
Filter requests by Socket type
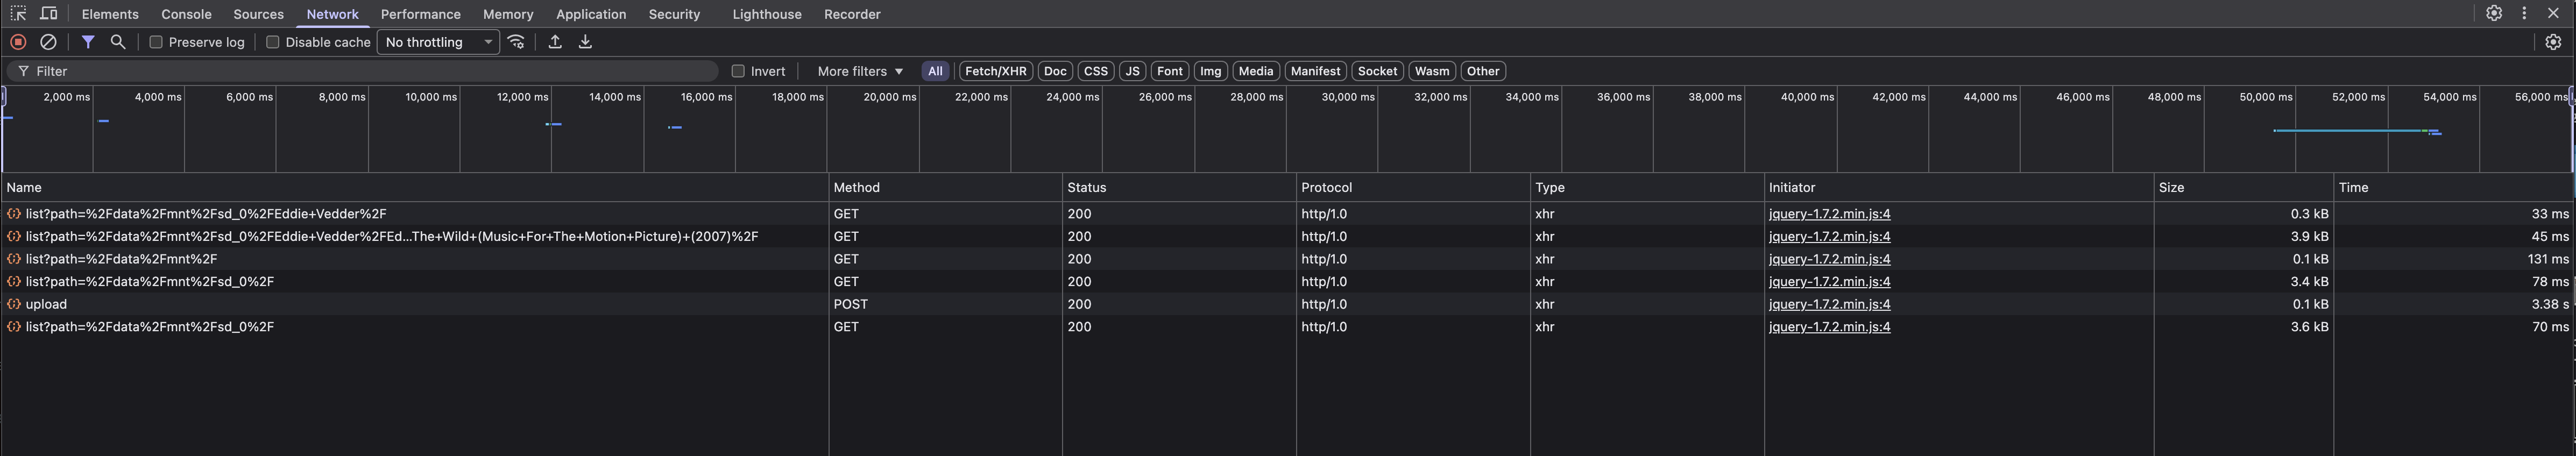(1377, 71)
